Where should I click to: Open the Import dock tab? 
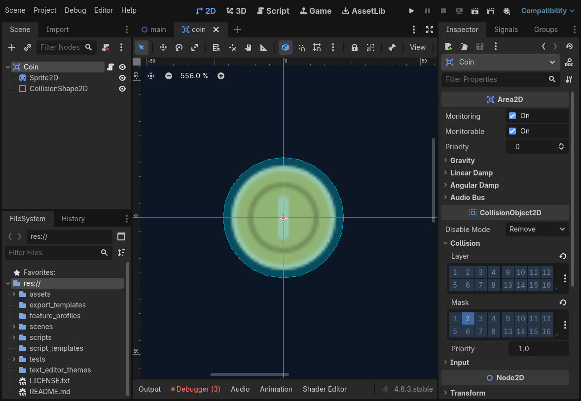point(57,30)
